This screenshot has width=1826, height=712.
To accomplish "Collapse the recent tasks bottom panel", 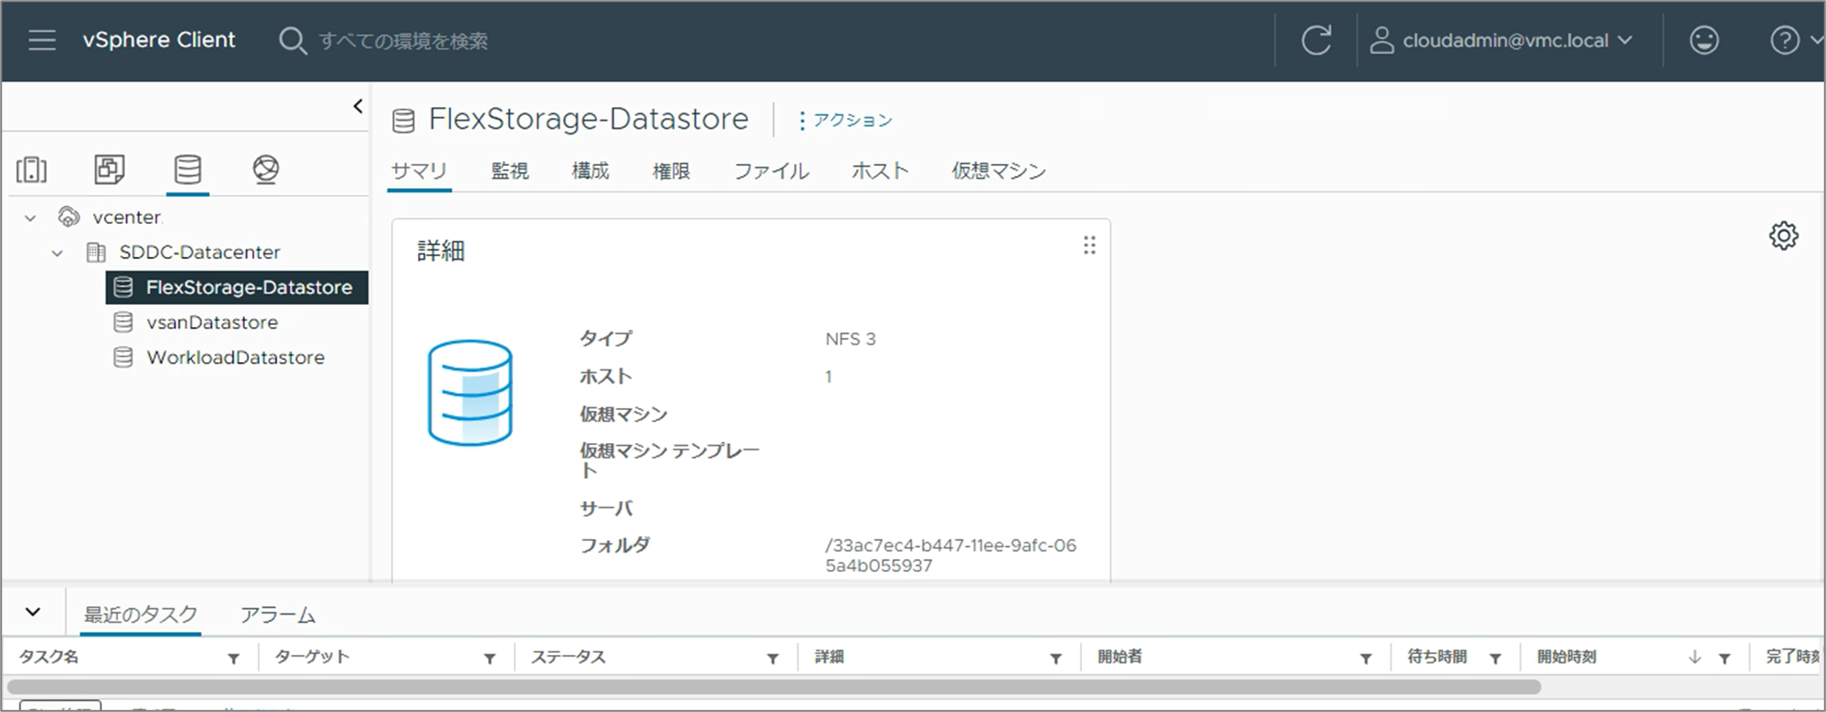I will pyautogui.click(x=33, y=613).
